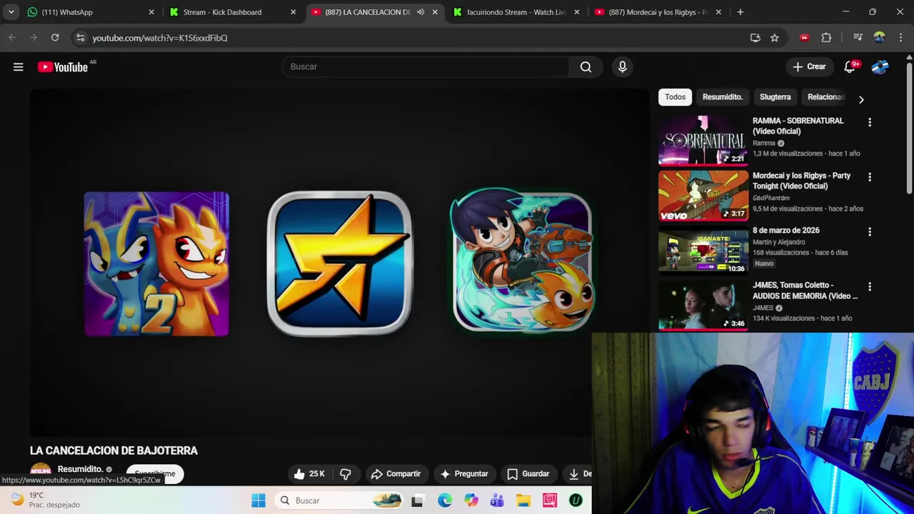Open options menu for Mordecai y los Rigbys video
914x514 pixels.
tap(870, 177)
